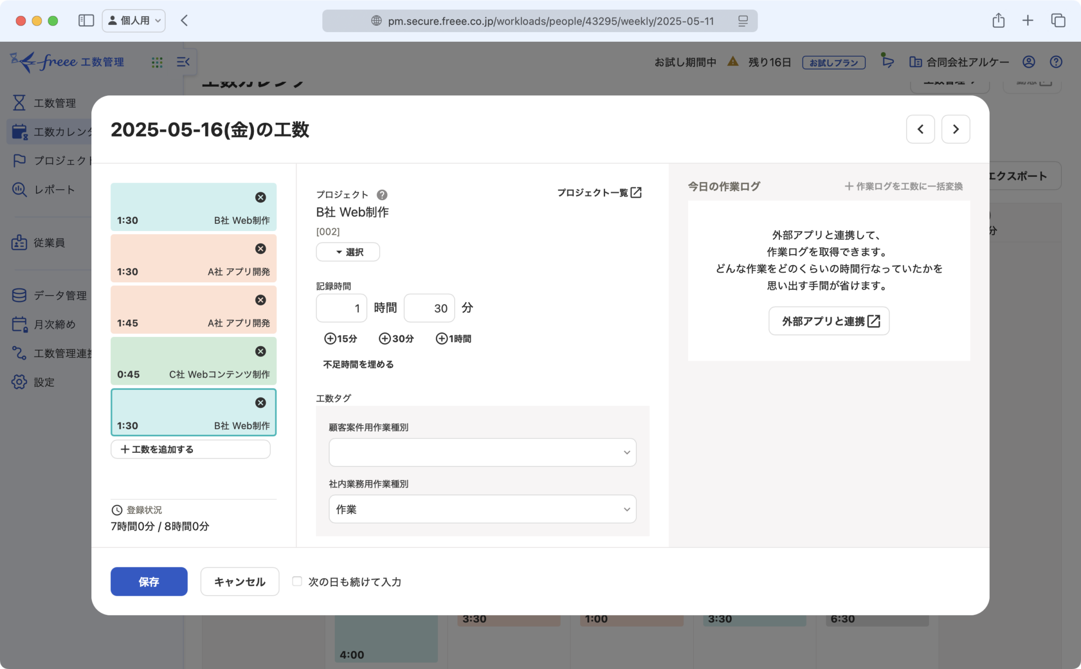Click 不足時間を埋める
Viewport: 1081px width, 669px height.
[358, 364]
